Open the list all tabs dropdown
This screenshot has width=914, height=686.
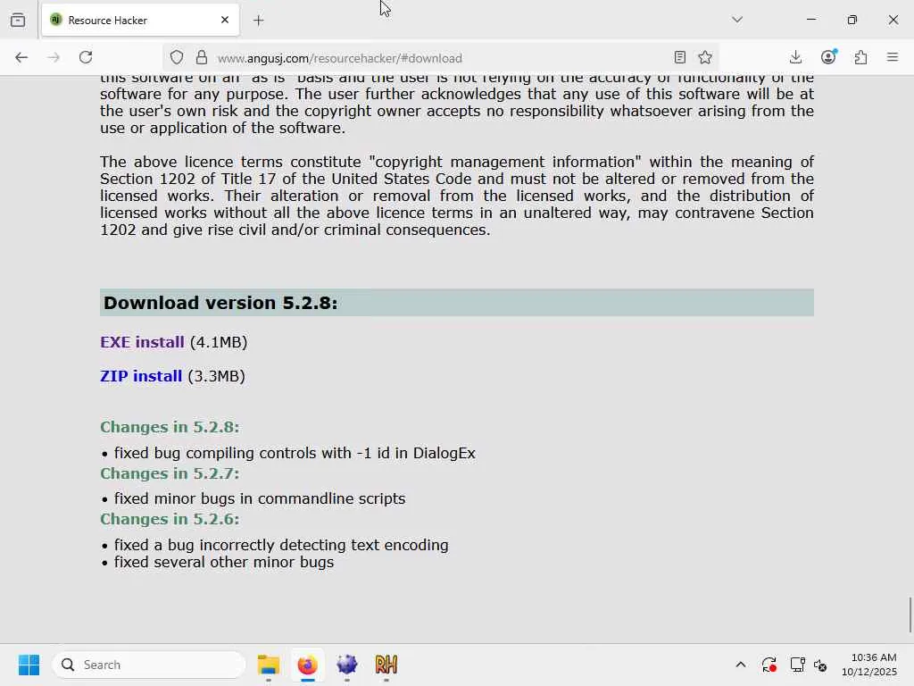point(737,20)
